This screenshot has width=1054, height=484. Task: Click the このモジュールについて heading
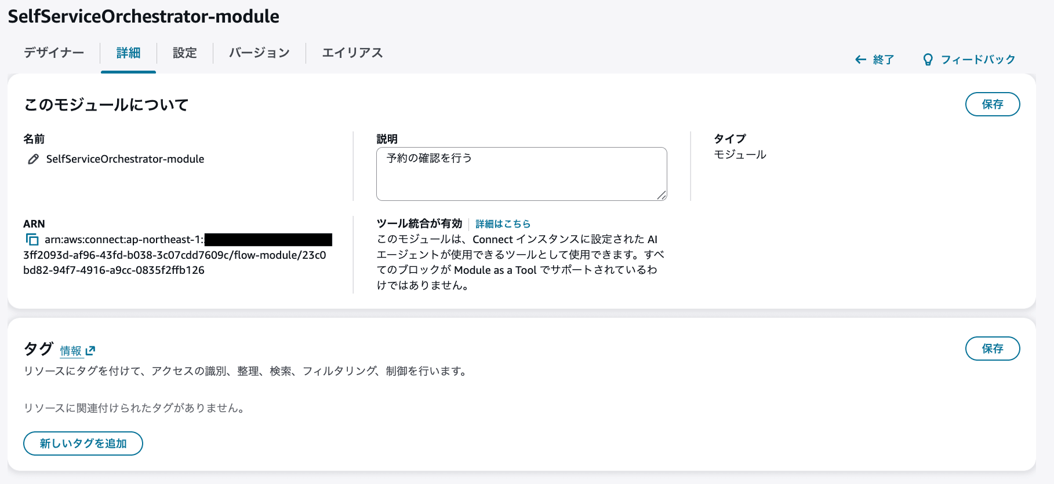click(x=106, y=105)
